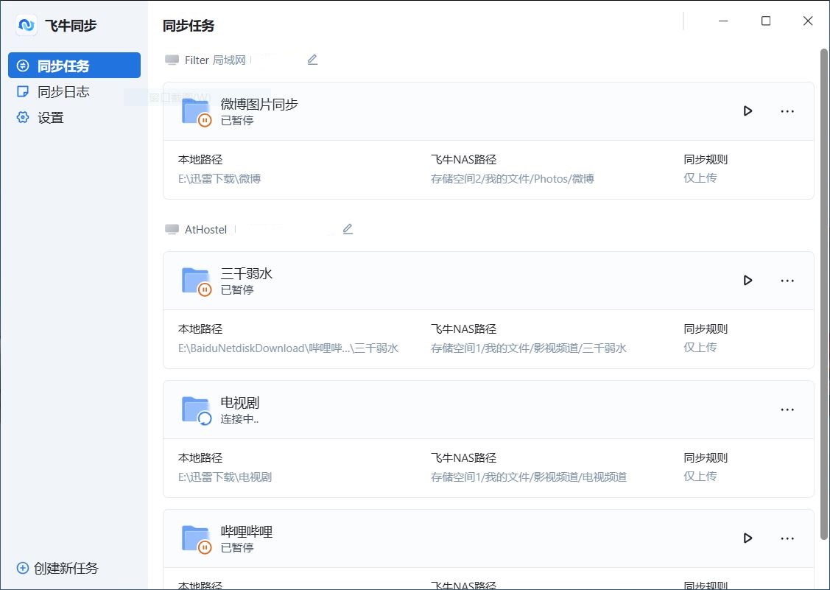Open more options for 三千弱水
The image size is (830, 590).
pyautogui.click(x=787, y=281)
